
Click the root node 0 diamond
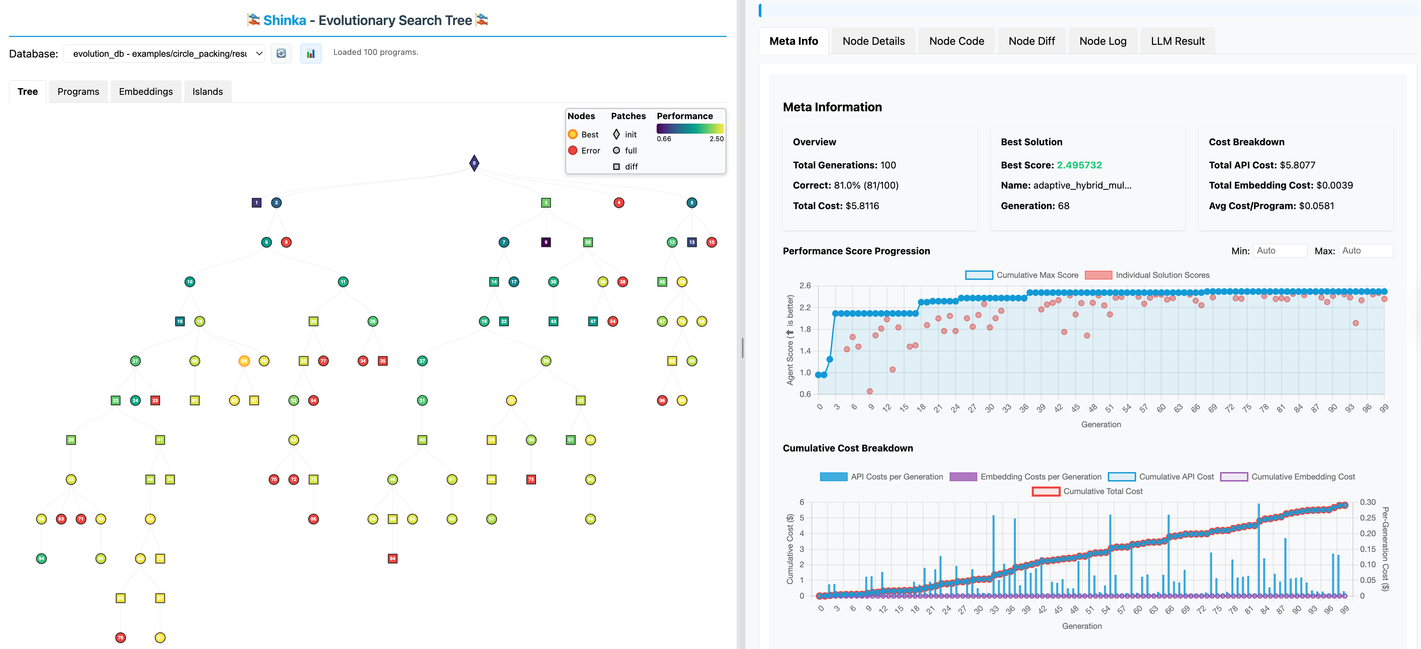click(473, 162)
